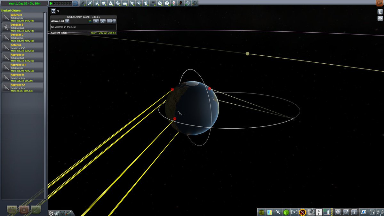Screen dimensions: 384x216
Task: Click the green cube icon on the bottom toolbar
Action: (x=286, y=212)
